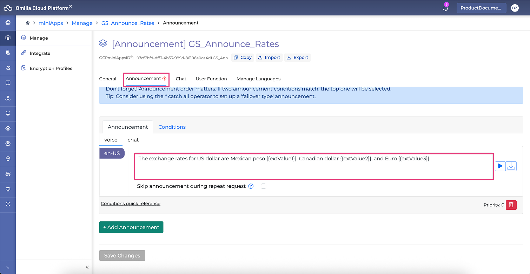The height and width of the screenshot is (274, 530).
Task: Click the Add Announcement button
Action: (x=131, y=227)
